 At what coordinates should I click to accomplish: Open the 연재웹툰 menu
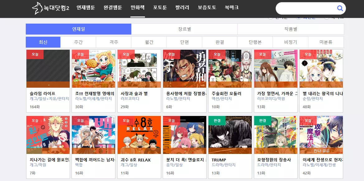tap(86, 8)
